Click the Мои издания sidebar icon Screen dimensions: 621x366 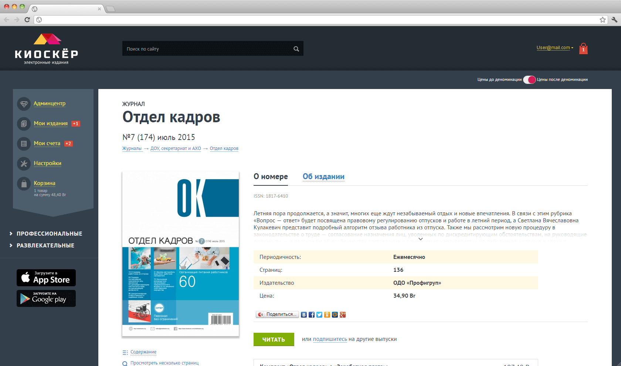24,124
